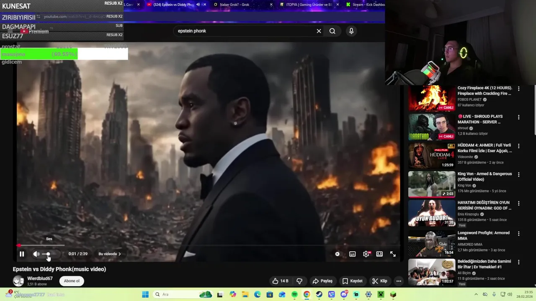536x301 pixels.
Task: Mute audio via the player speaker icon
Action: pos(36,254)
